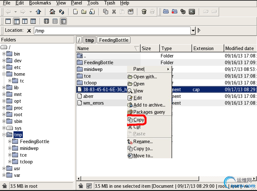
Task: Open terminal via toolbar terminal icon
Action: click(x=192, y=12)
